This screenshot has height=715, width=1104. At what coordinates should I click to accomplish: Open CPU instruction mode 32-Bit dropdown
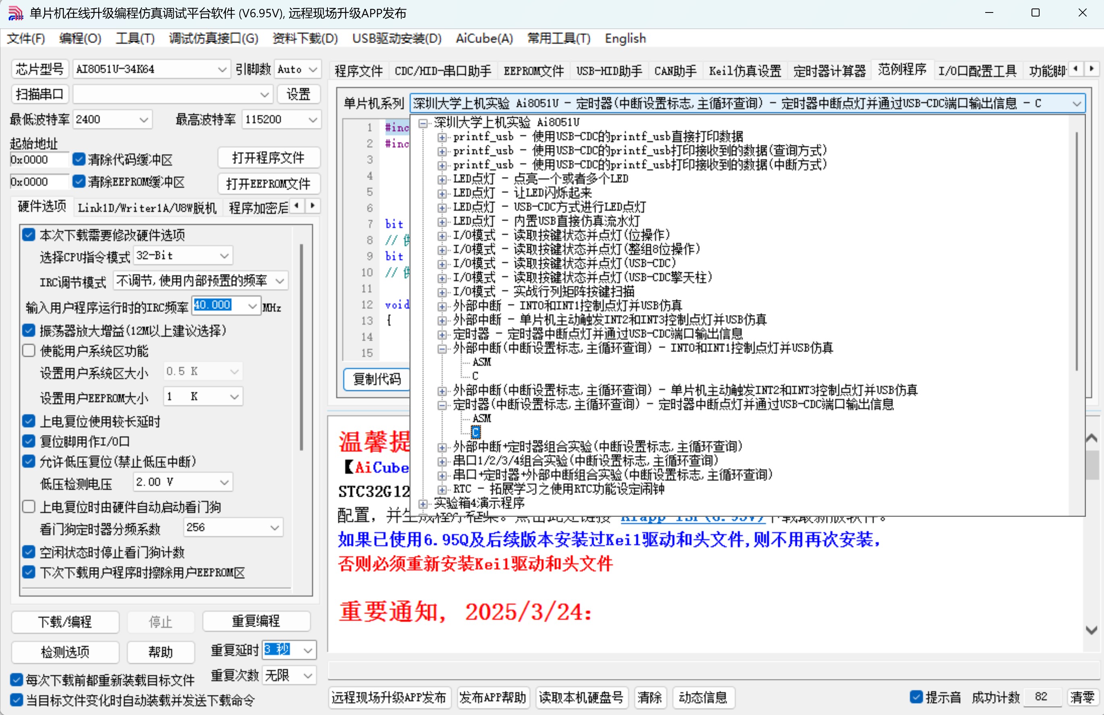[x=183, y=255]
